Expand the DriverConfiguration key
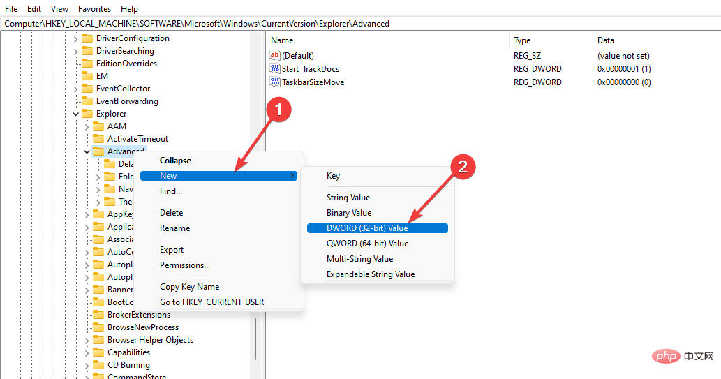Image resolution: width=721 pixels, height=379 pixels. pos(76,39)
